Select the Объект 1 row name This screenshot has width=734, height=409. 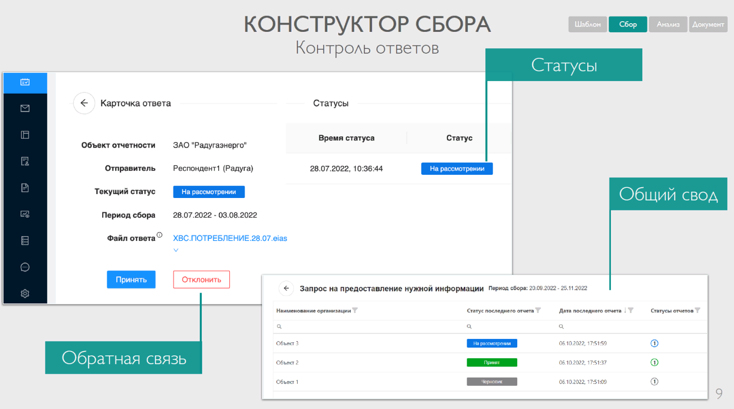(287, 381)
